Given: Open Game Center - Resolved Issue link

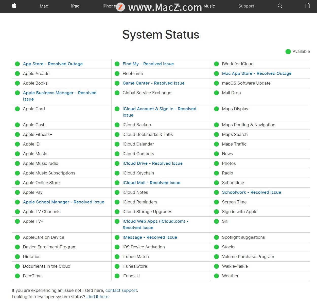Looking at the screenshot, I should point(153,83).
